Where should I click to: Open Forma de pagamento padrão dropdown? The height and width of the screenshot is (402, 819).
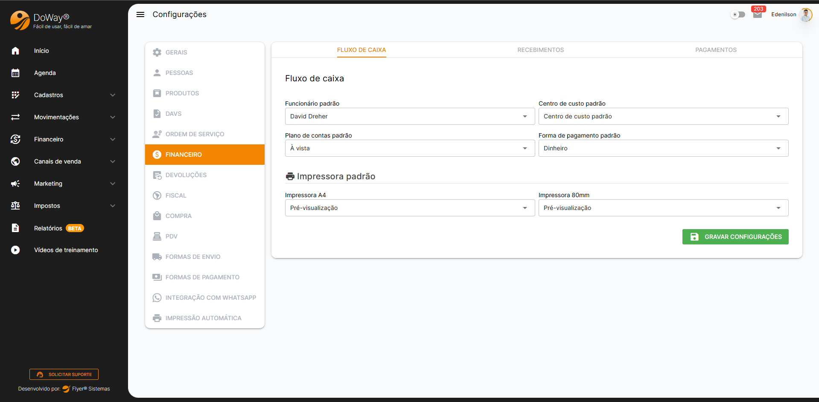663,148
